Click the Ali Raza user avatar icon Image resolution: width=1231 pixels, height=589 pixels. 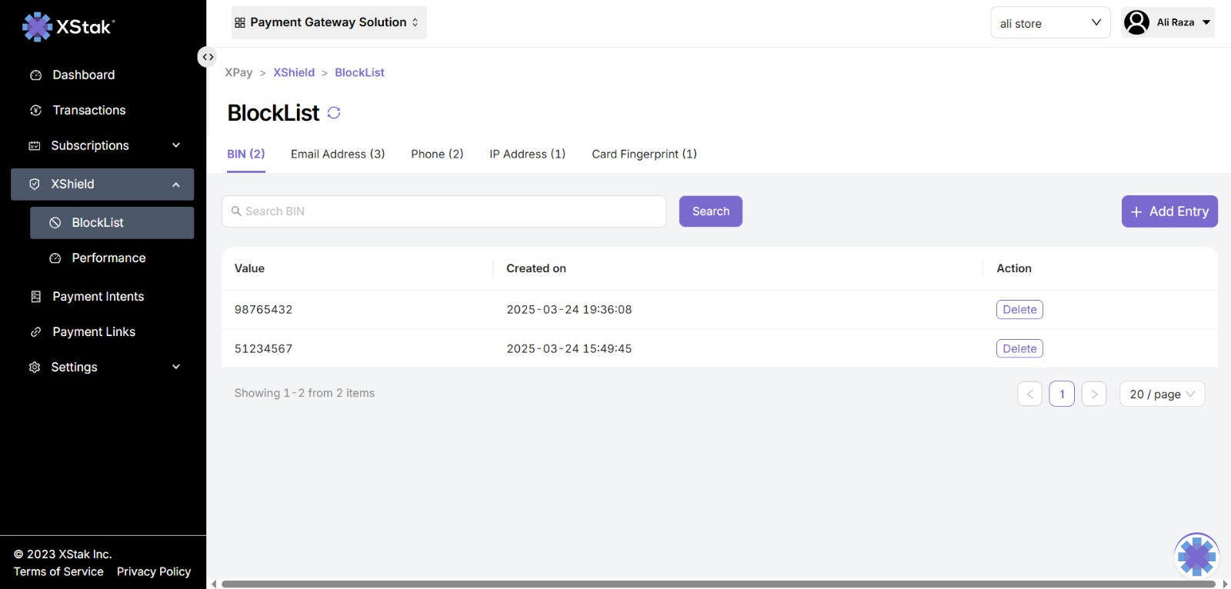(x=1136, y=22)
